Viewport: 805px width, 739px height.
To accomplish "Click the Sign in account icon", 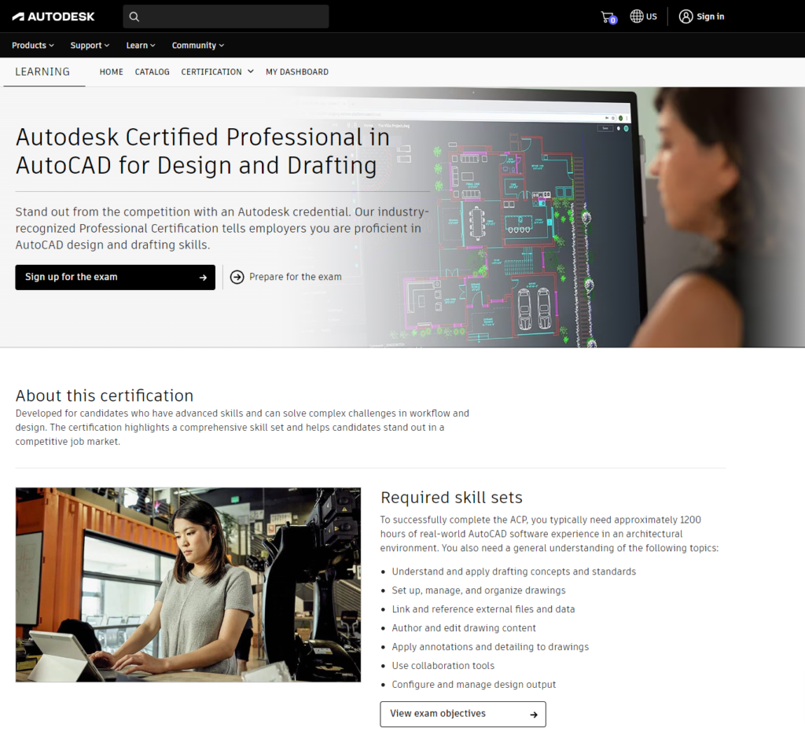I will [686, 17].
